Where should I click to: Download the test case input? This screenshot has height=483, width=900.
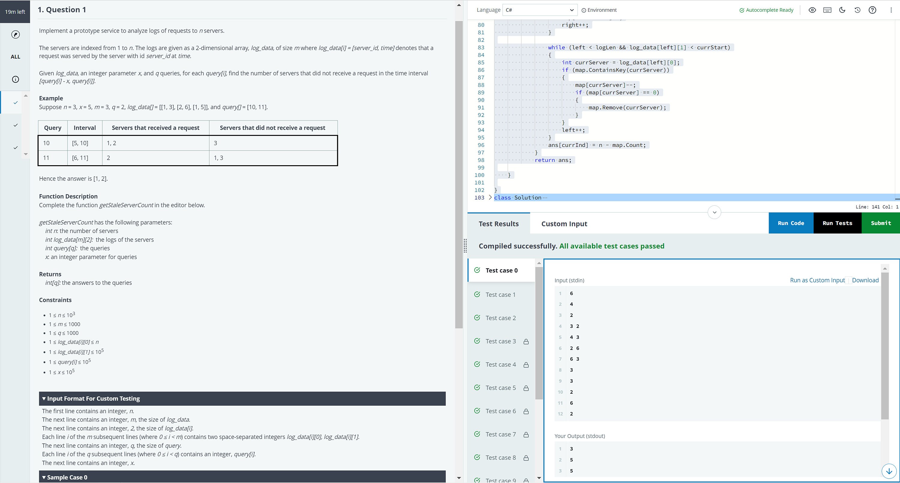pyautogui.click(x=865, y=280)
